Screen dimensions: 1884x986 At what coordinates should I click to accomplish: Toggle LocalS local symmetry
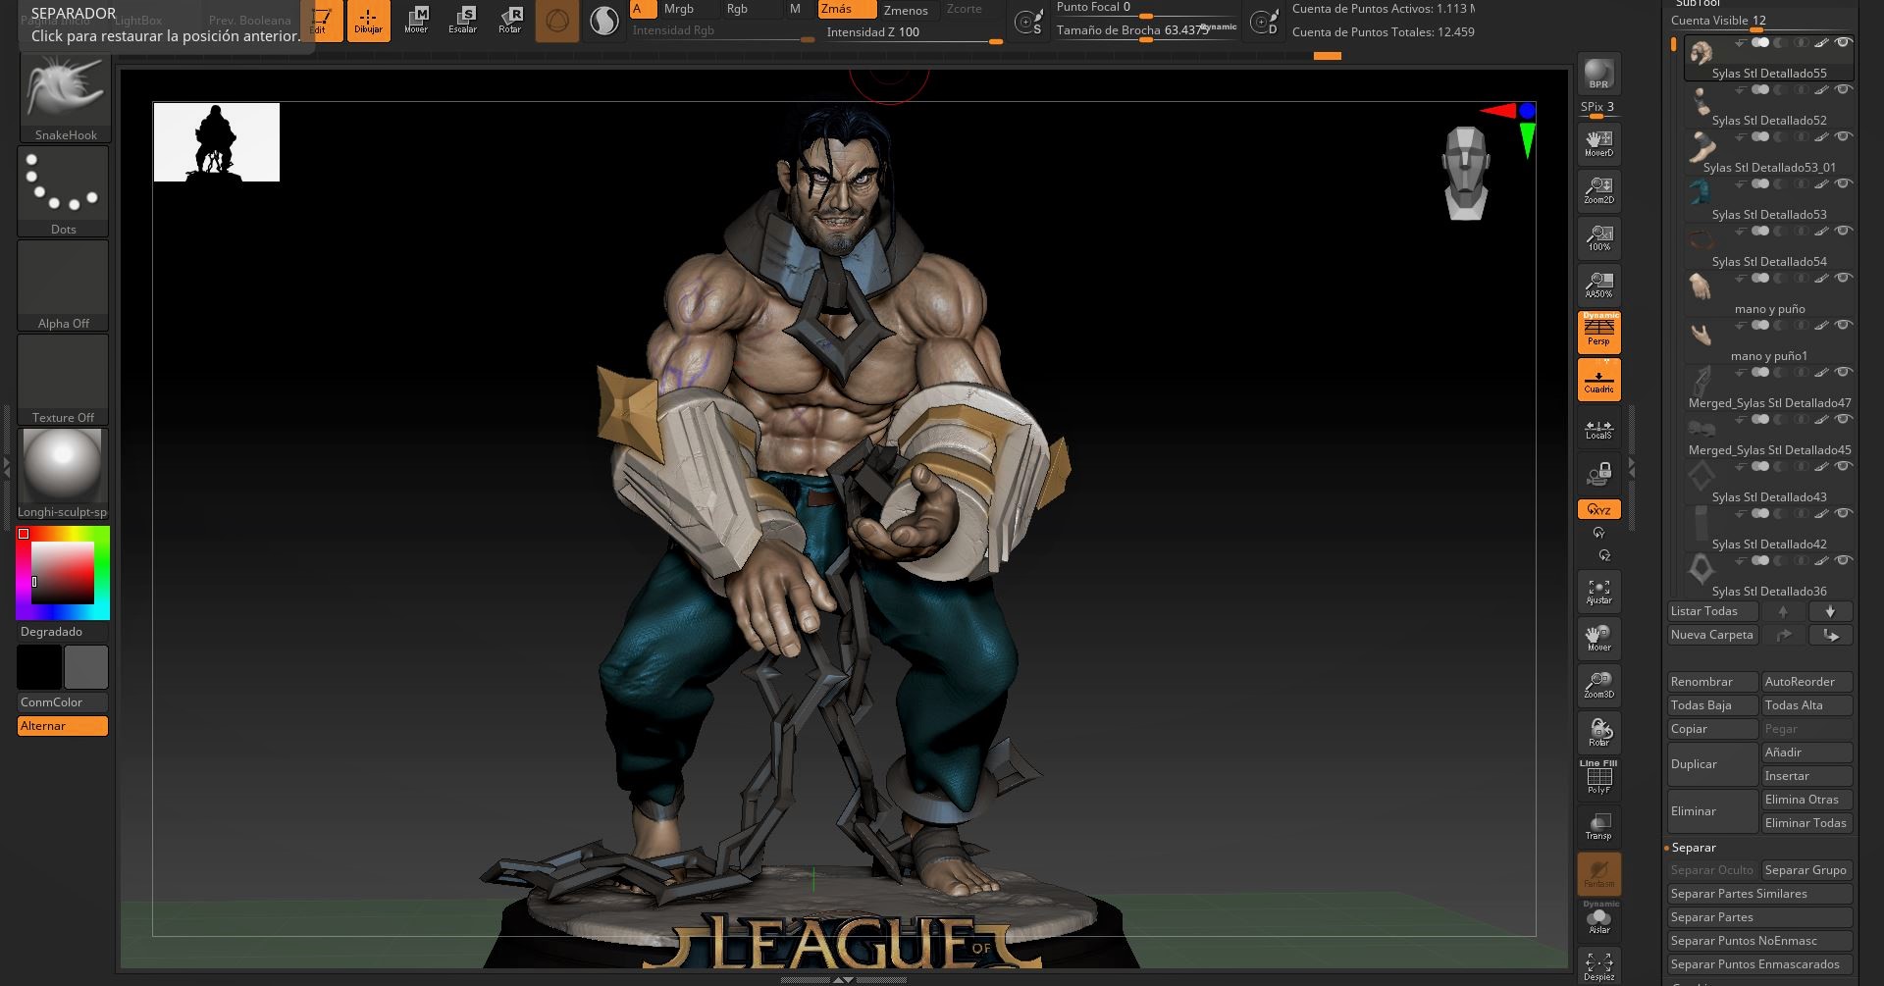click(x=1598, y=429)
